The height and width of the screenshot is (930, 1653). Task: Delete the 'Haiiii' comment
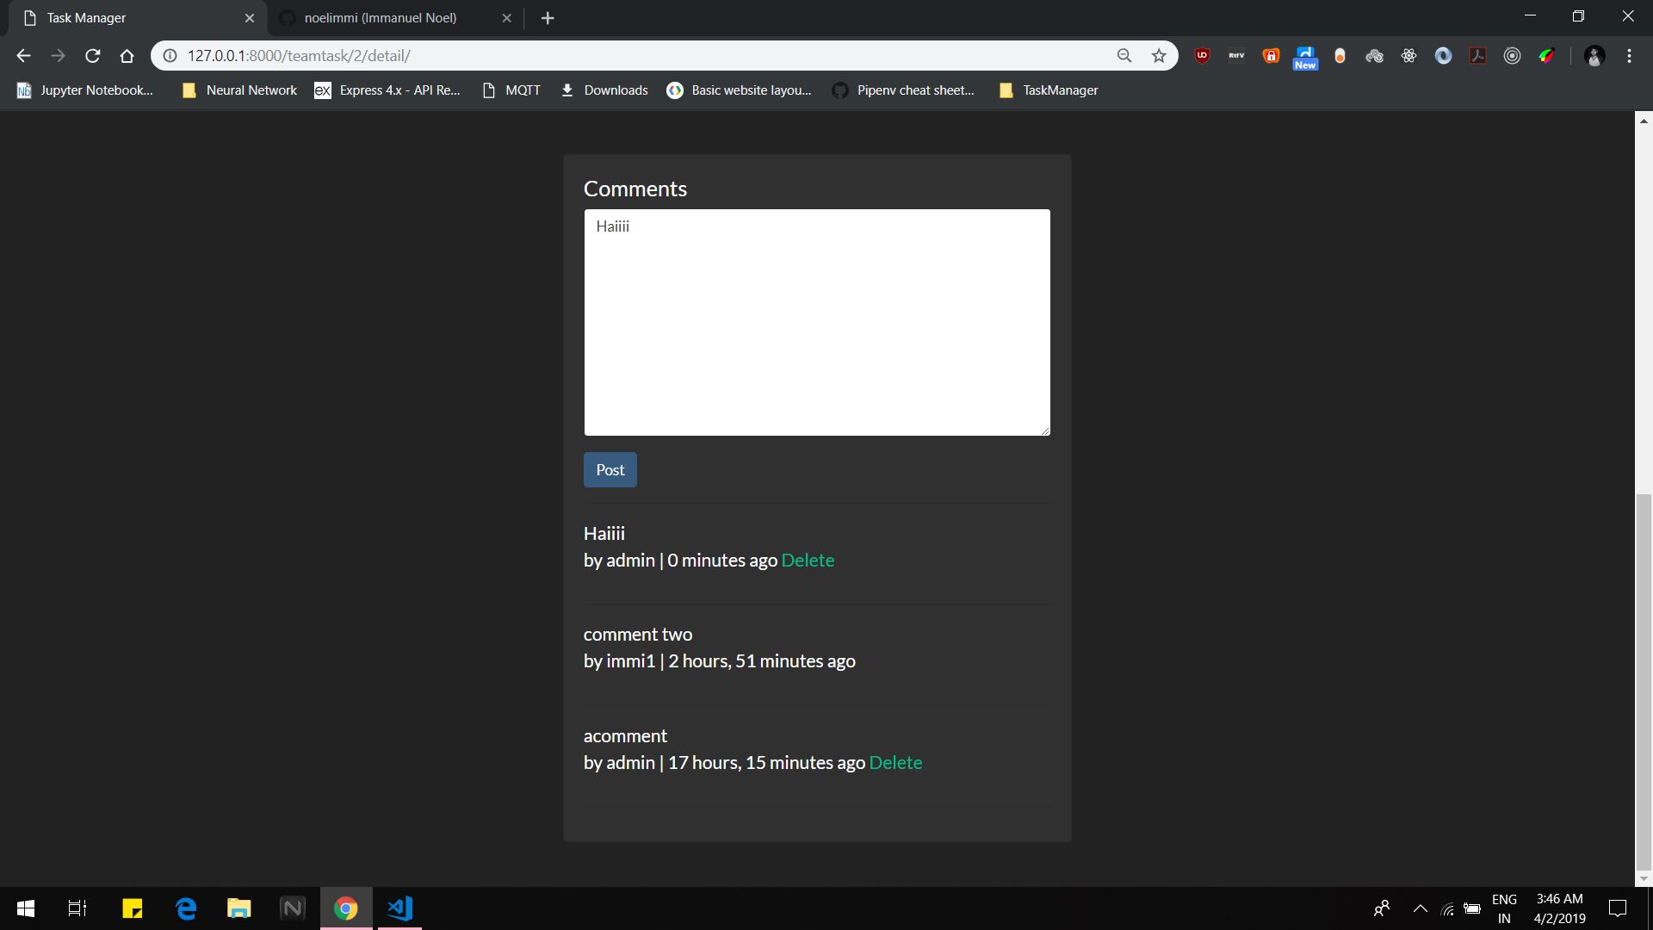pos(808,561)
